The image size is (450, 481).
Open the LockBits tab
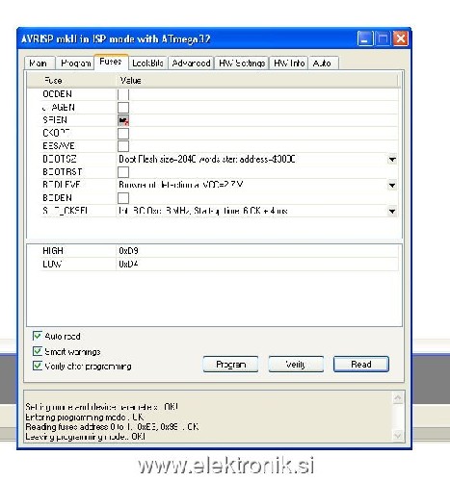point(147,63)
